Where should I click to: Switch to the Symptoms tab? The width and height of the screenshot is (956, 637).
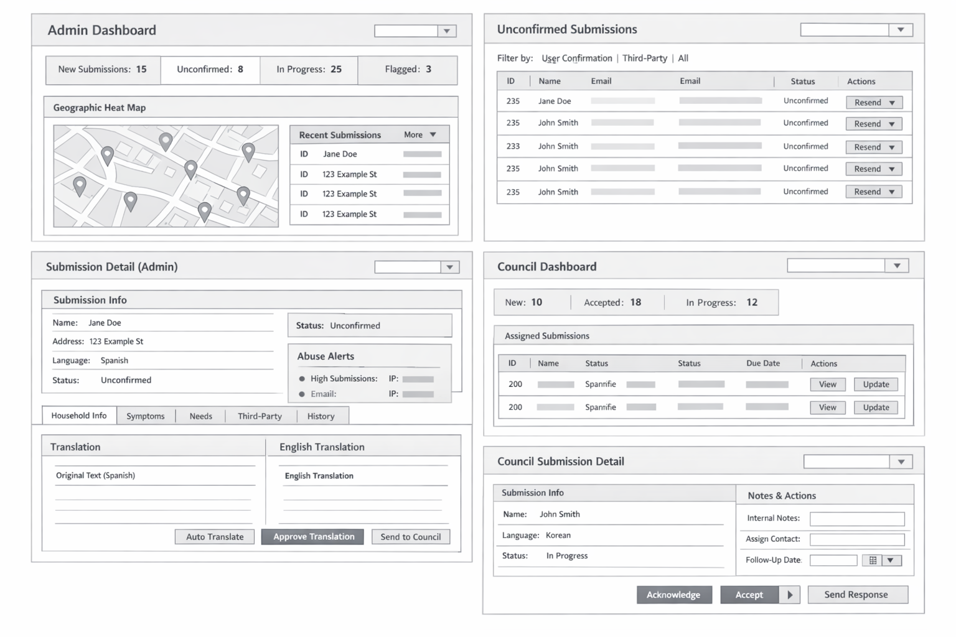click(x=146, y=416)
